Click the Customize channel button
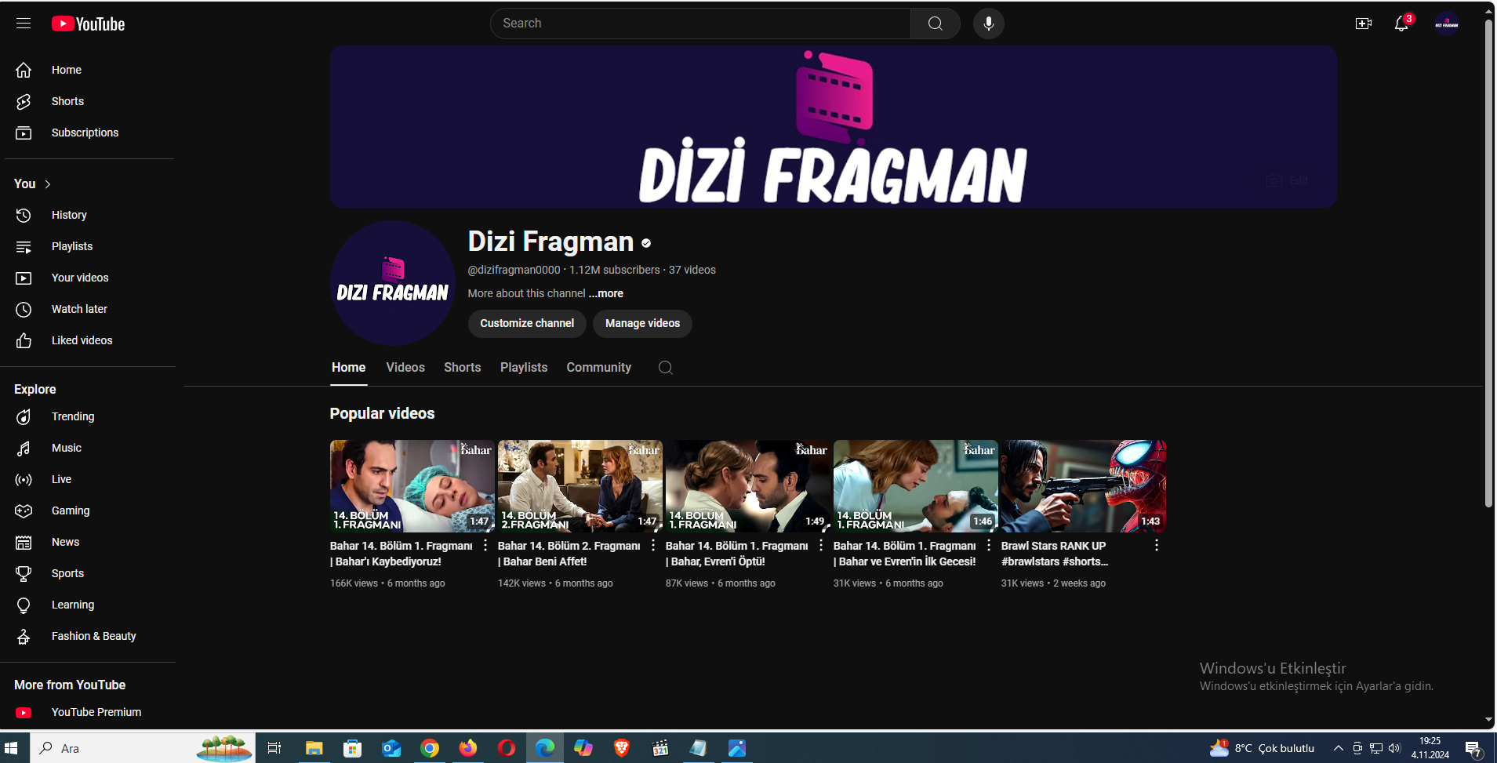Screen dimensions: 1497x763 [527, 324]
